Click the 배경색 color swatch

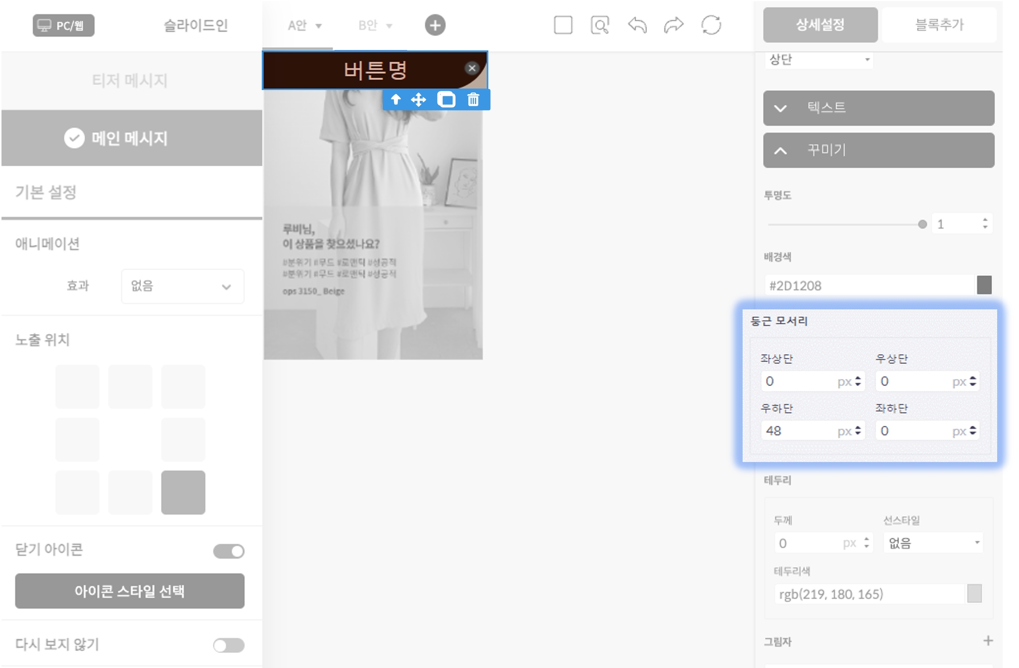tap(984, 285)
